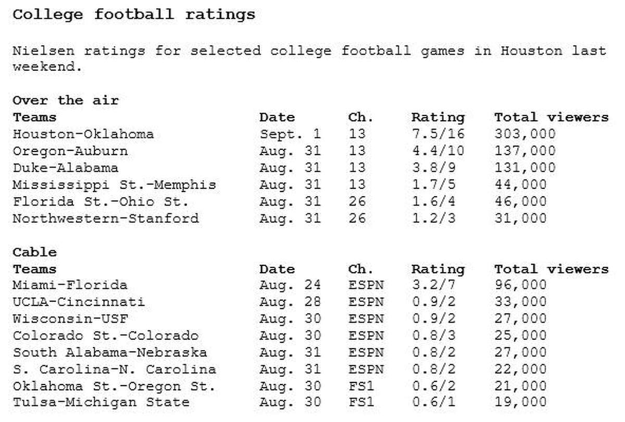Screen dimensions: 625x422
Task: Click the 'Total viewers' header under Cable
Action: pyautogui.click(x=552, y=269)
